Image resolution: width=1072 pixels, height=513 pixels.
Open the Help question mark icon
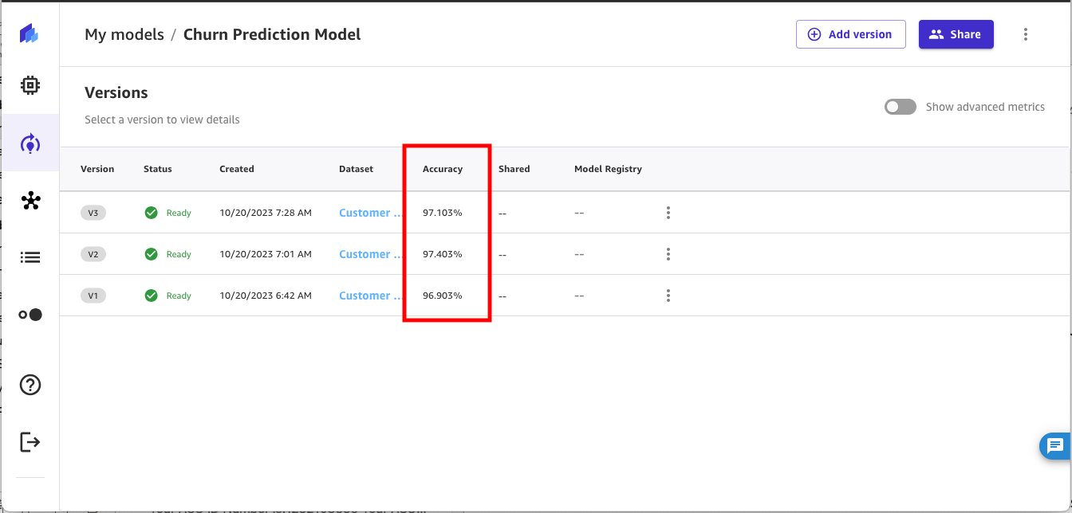30,386
